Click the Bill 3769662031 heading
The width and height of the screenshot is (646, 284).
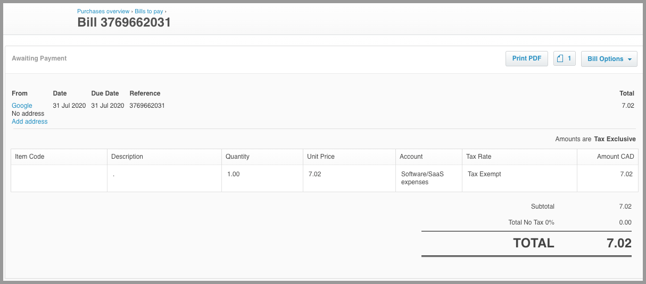(124, 22)
